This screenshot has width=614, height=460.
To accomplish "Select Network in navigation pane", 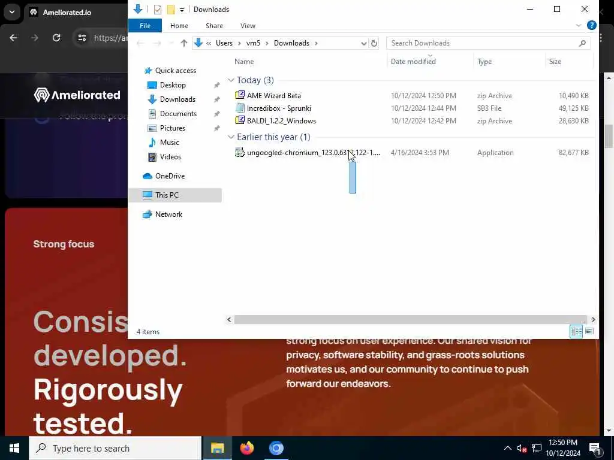I will click(168, 214).
